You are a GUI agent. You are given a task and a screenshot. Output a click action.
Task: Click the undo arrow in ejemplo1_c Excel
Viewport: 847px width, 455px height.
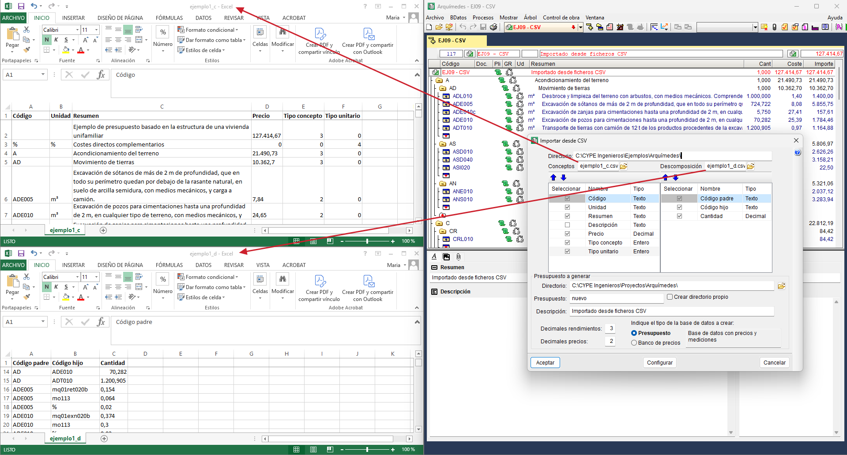click(34, 6)
